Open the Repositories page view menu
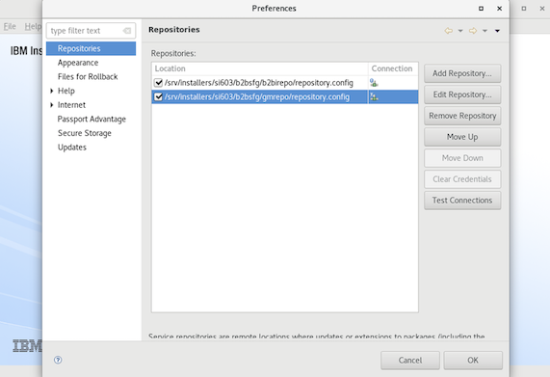 click(497, 31)
